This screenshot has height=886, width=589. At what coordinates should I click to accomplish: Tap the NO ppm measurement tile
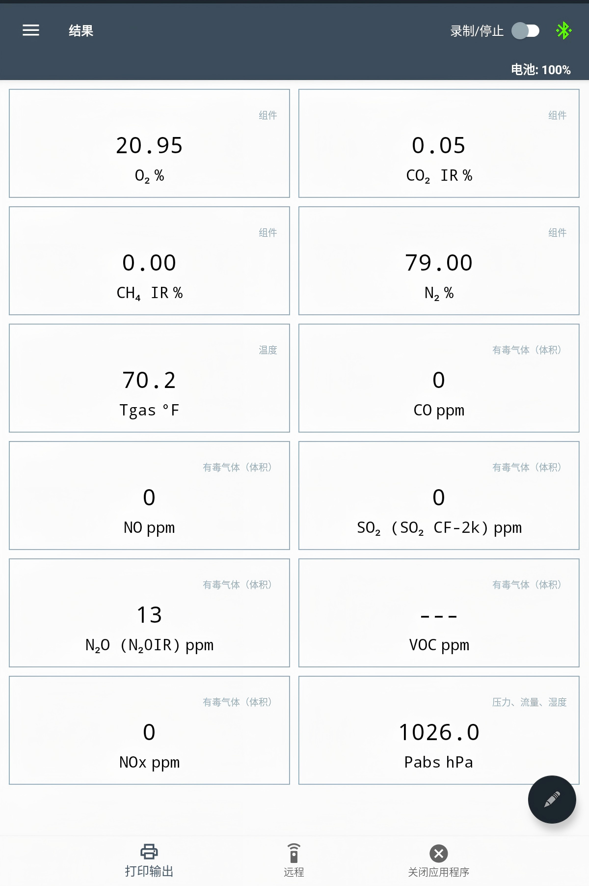click(x=149, y=496)
